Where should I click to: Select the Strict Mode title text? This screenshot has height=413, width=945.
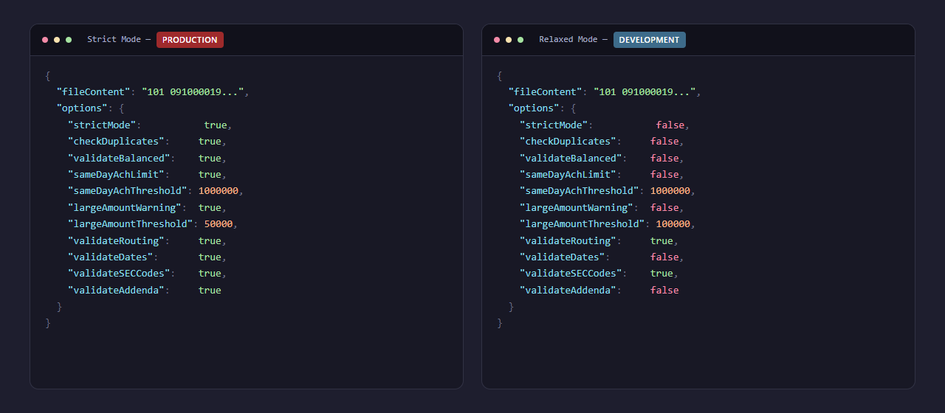114,40
